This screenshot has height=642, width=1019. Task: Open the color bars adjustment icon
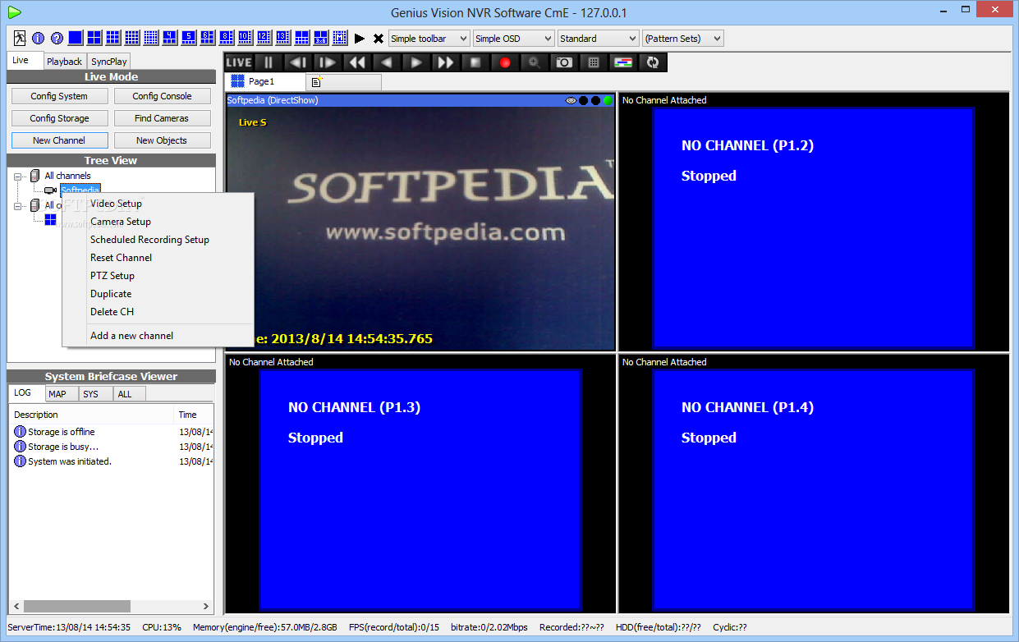tap(623, 62)
